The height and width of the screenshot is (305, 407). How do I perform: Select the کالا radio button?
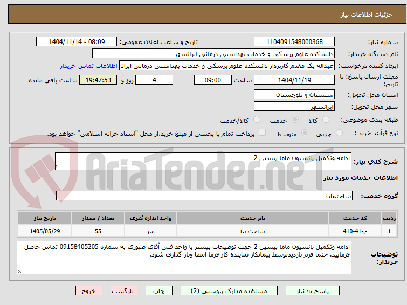[x=326, y=120]
